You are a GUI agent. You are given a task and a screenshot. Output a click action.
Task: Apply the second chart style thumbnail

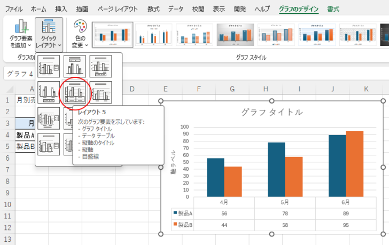153,35
